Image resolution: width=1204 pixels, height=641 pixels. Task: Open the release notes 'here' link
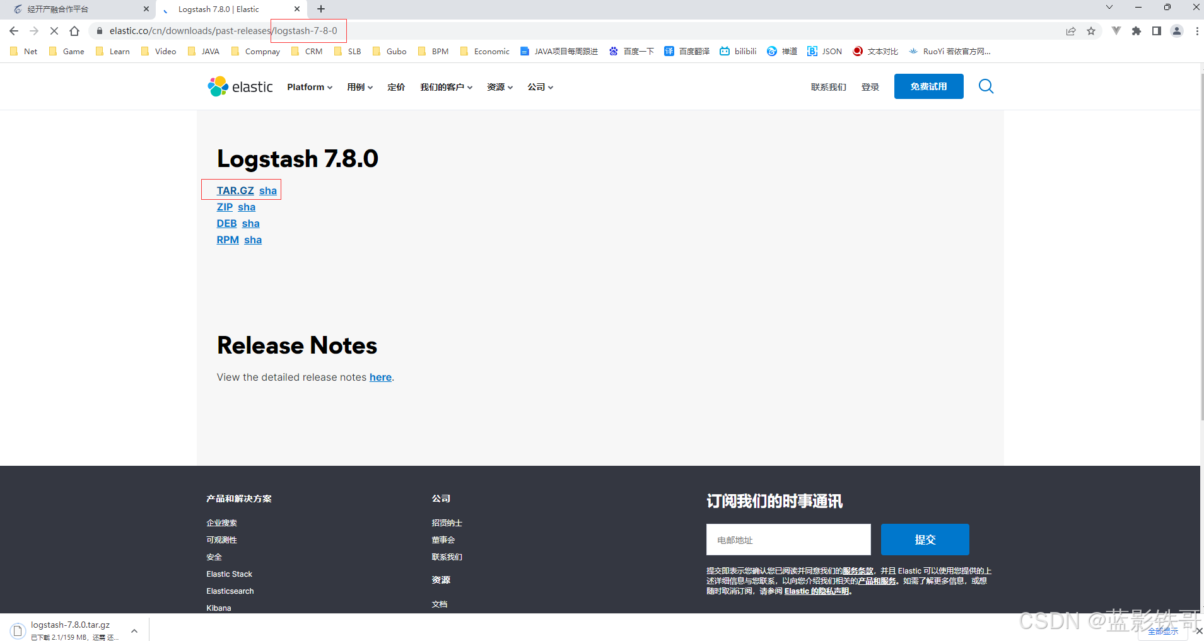[x=380, y=377]
